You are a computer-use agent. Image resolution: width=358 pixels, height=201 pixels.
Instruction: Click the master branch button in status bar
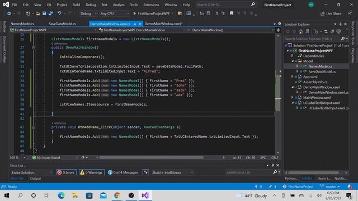330,186
